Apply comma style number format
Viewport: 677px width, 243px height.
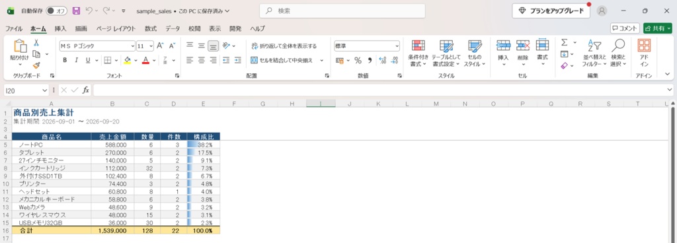click(x=370, y=60)
